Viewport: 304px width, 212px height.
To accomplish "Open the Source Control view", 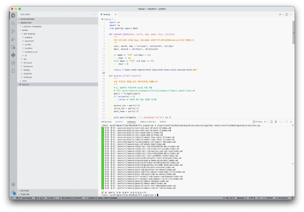I will pyautogui.click(x=13, y=31).
